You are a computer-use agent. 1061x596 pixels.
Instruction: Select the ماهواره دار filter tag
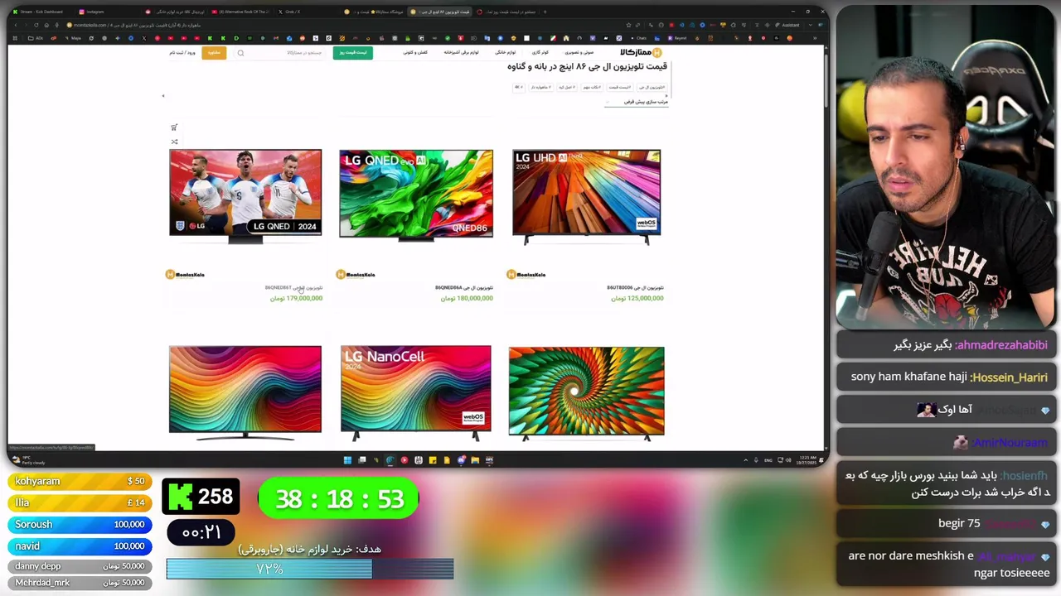[540, 87]
